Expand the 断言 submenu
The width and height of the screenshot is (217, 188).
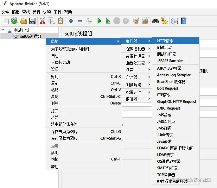click(136, 70)
